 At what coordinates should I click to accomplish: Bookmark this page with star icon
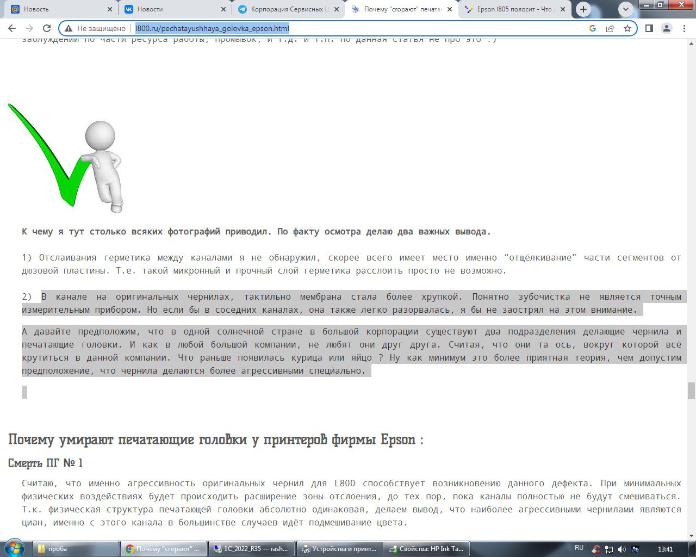point(627,28)
